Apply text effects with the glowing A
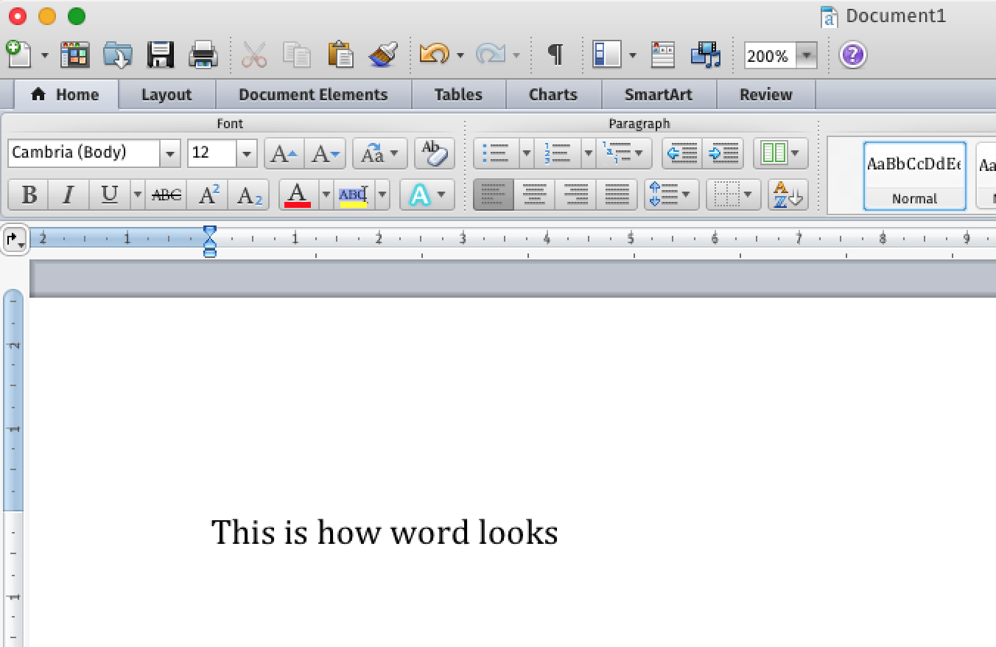996x647 pixels. 419,195
